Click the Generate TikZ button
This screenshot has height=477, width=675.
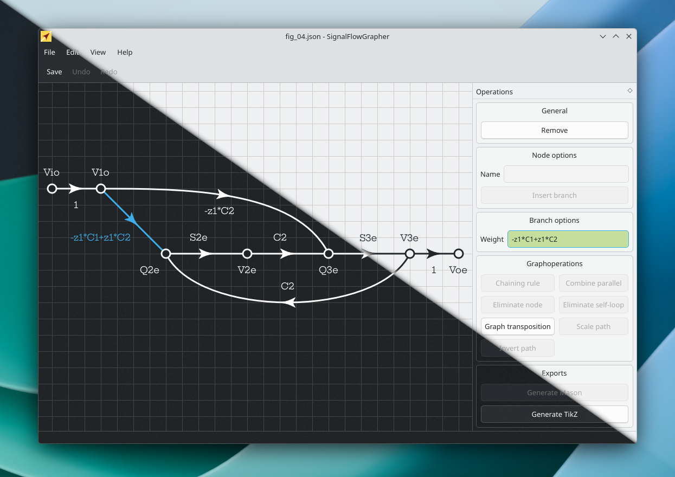click(554, 414)
